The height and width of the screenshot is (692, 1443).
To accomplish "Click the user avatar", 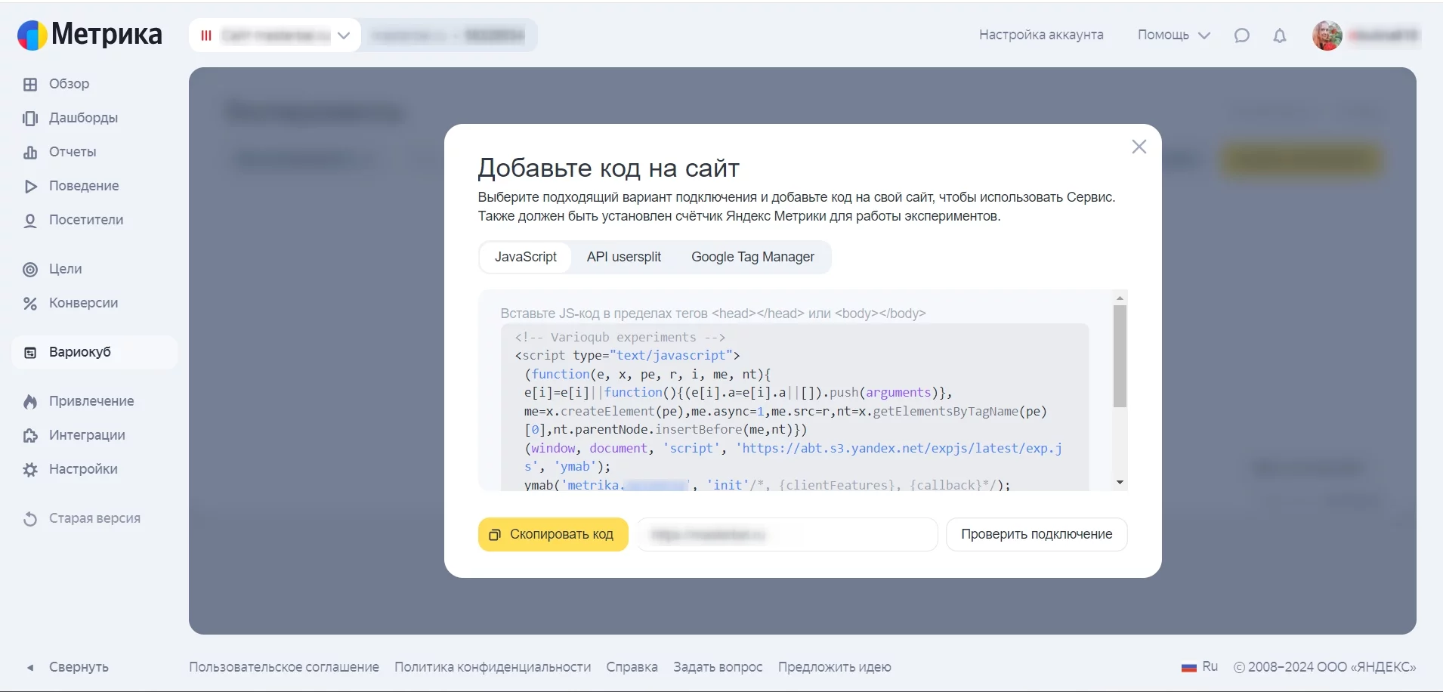I will coord(1327,36).
